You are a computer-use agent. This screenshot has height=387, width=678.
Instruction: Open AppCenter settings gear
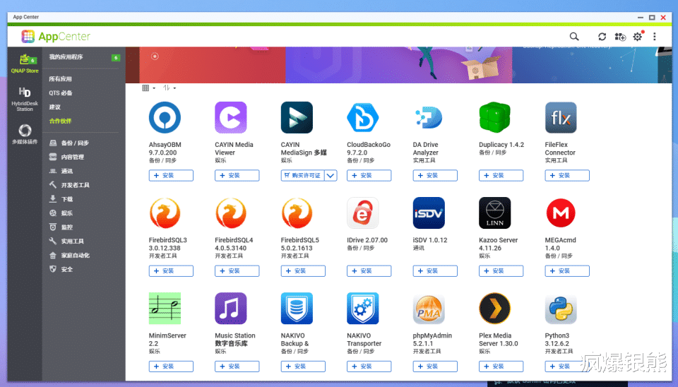click(x=638, y=37)
